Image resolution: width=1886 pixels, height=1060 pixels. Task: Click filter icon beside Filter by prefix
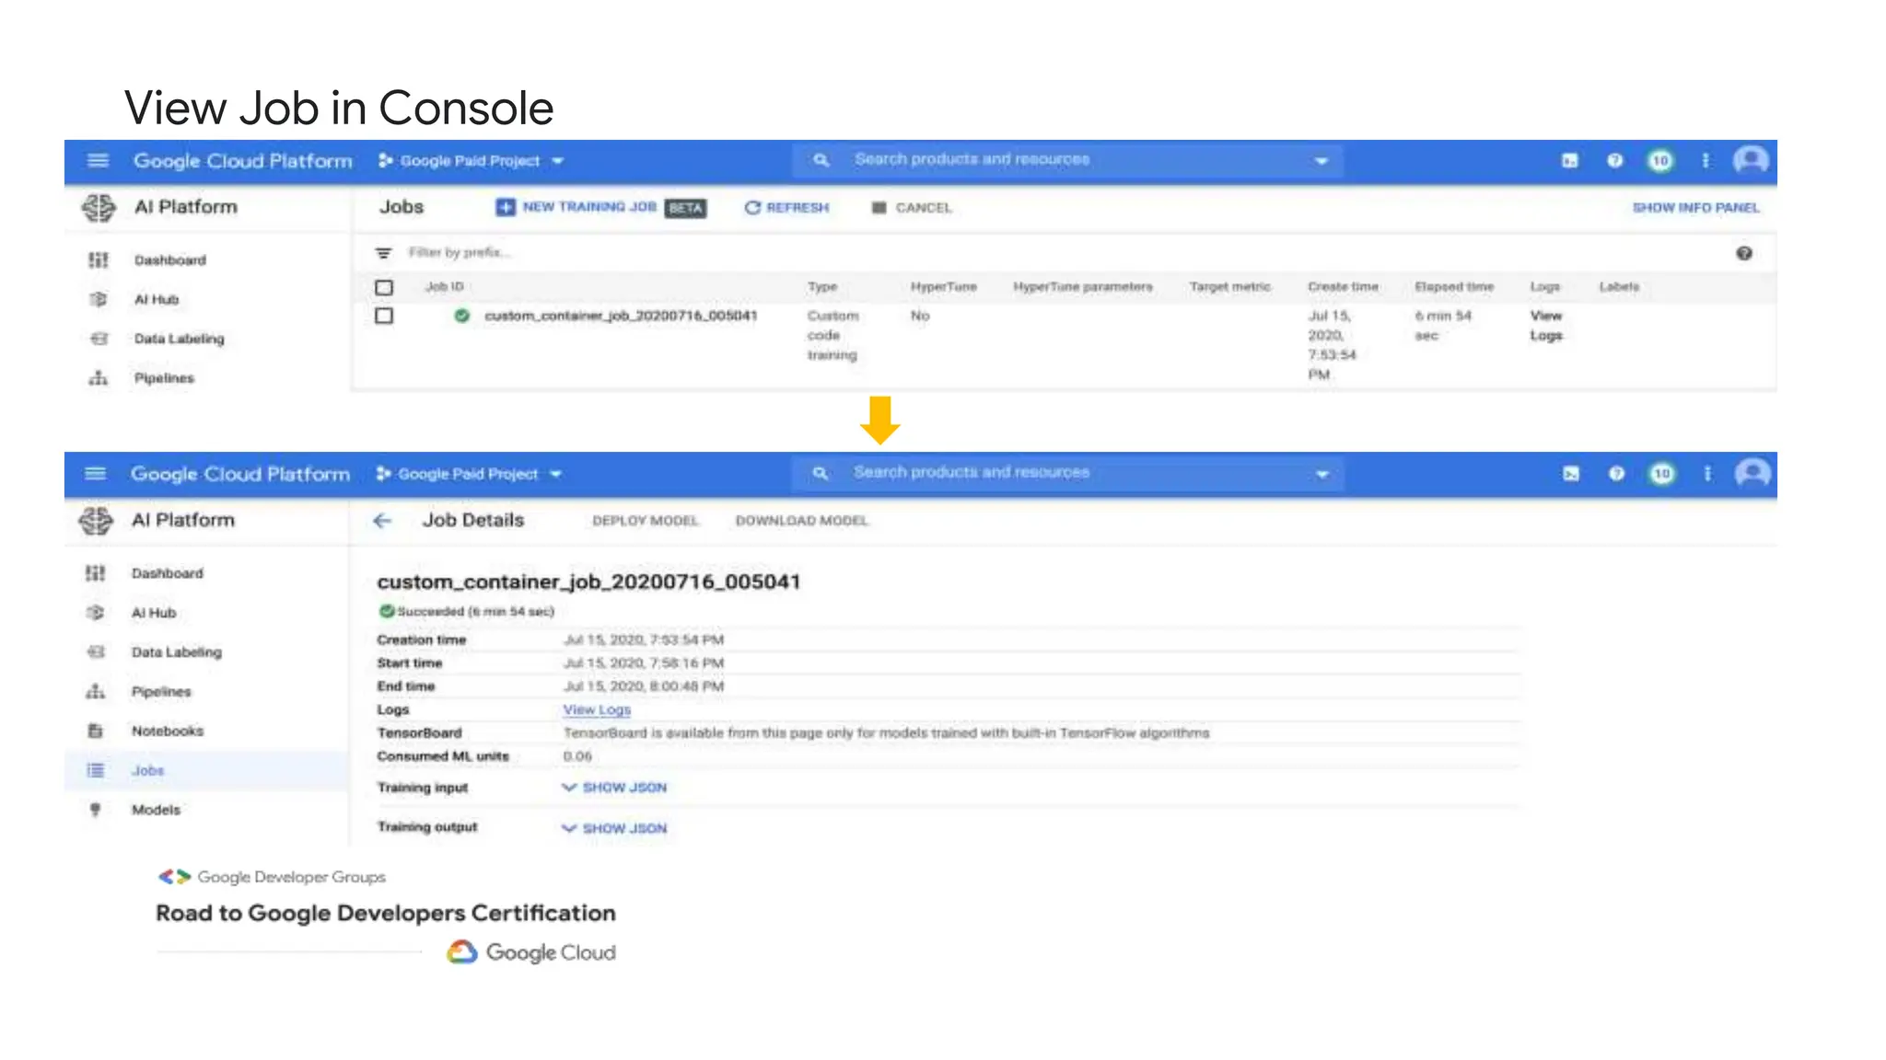(383, 253)
